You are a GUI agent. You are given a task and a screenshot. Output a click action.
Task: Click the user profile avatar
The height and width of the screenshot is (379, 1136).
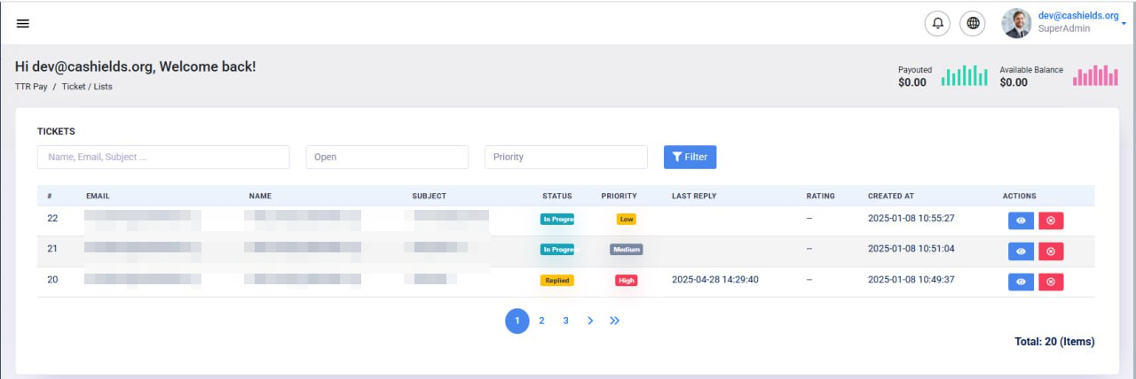1016,23
